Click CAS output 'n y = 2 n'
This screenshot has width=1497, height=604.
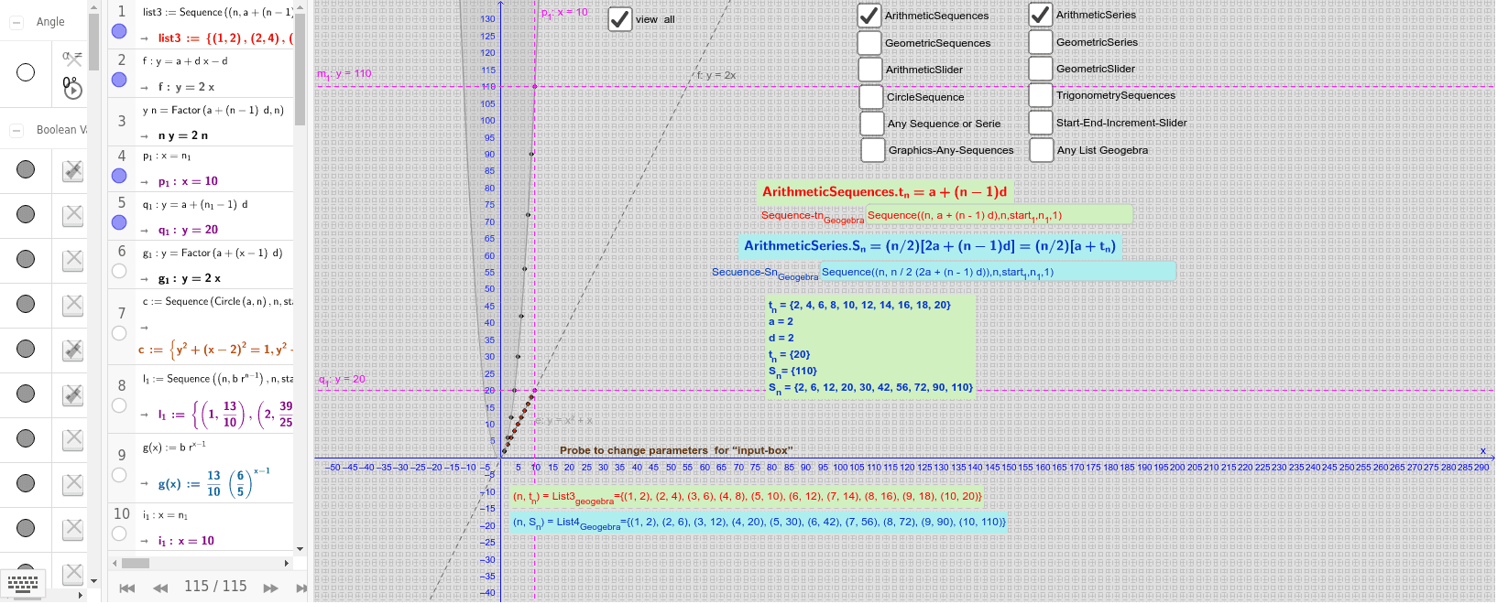183,135
